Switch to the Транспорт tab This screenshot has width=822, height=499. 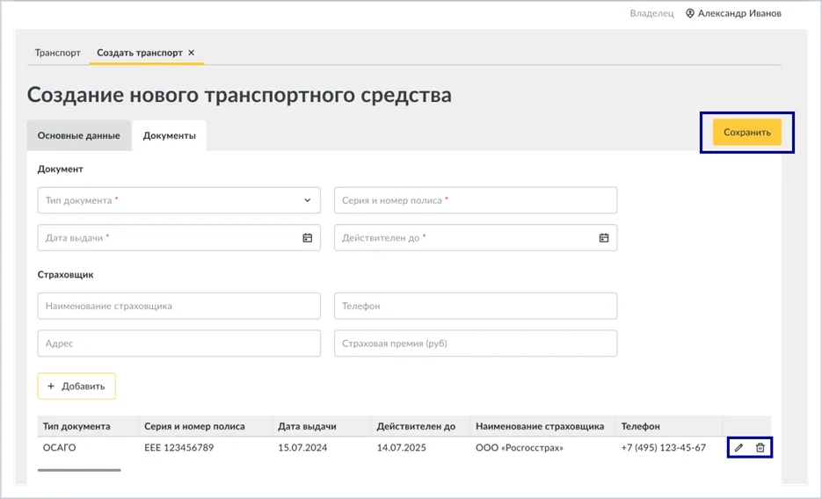coord(58,53)
